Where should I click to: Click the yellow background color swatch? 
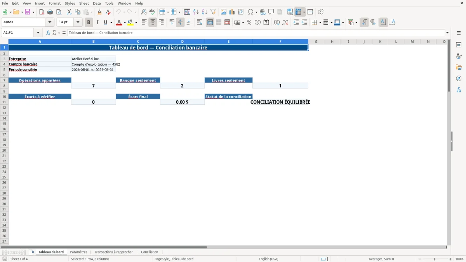click(x=130, y=23)
